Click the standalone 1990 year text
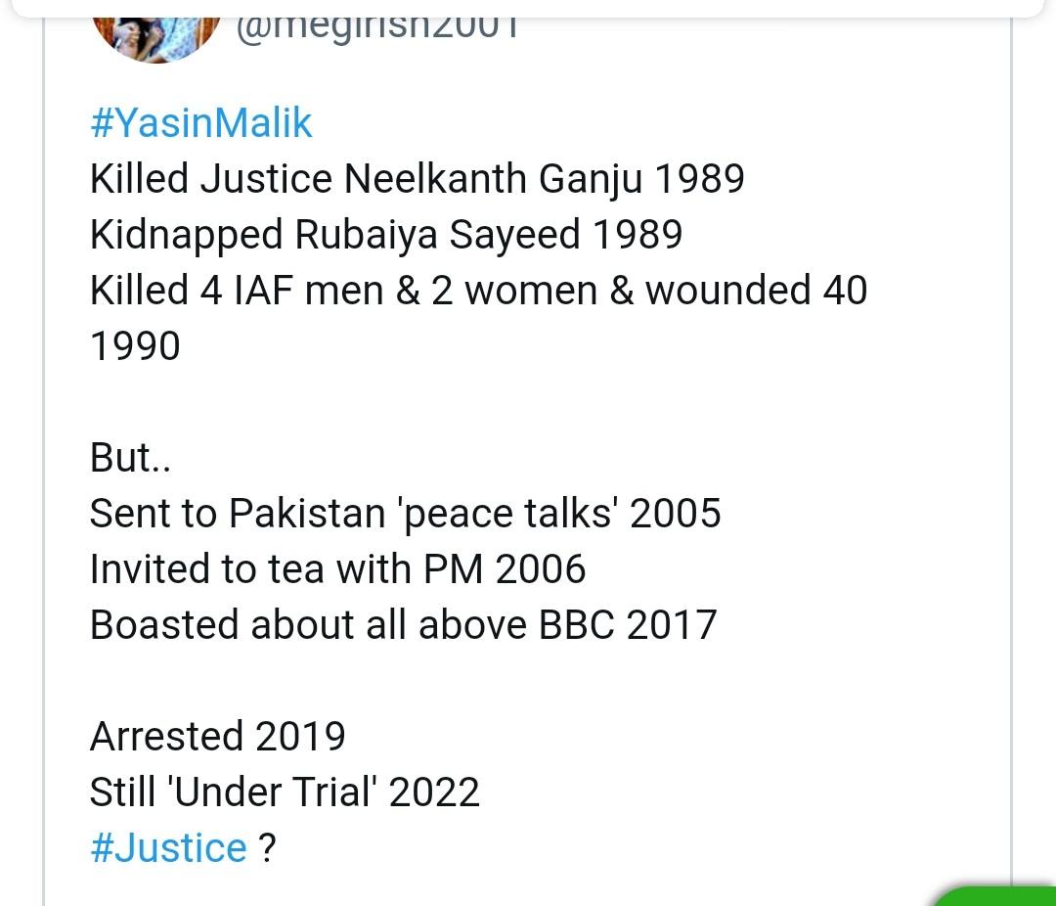Image resolution: width=1056 pixels, height=906 pixels. [x=135, y=346]
